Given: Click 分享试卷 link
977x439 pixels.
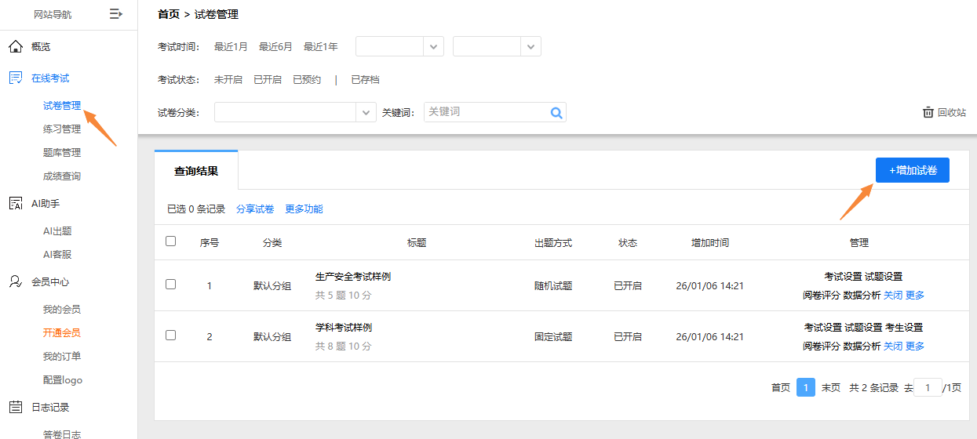Looking at the screenshot, I should (255, 209).
